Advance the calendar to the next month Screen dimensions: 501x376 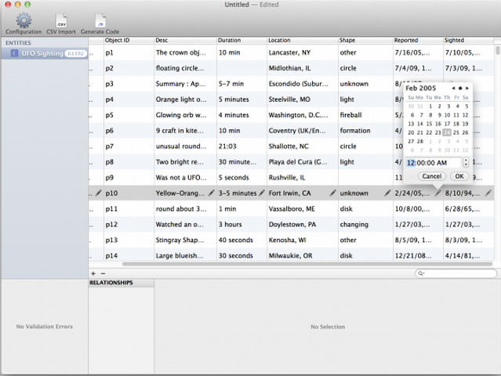tap(468, 89)
